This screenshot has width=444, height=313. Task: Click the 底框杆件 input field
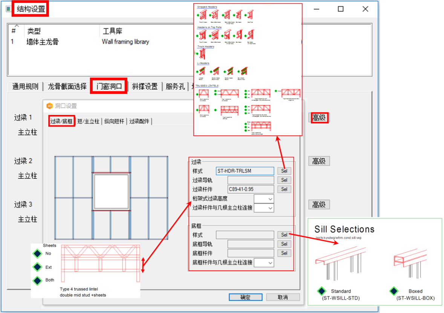(x=251, y=253)
